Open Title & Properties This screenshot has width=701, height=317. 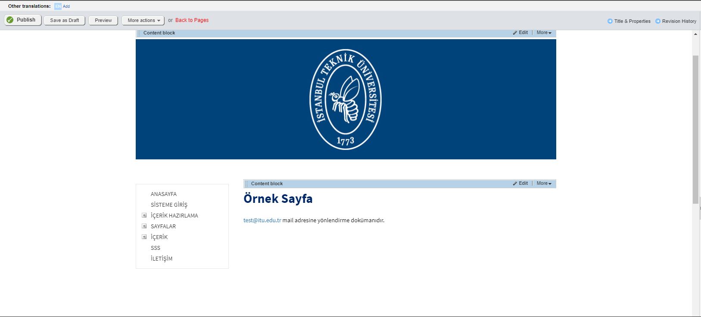[x=632, y=21]
